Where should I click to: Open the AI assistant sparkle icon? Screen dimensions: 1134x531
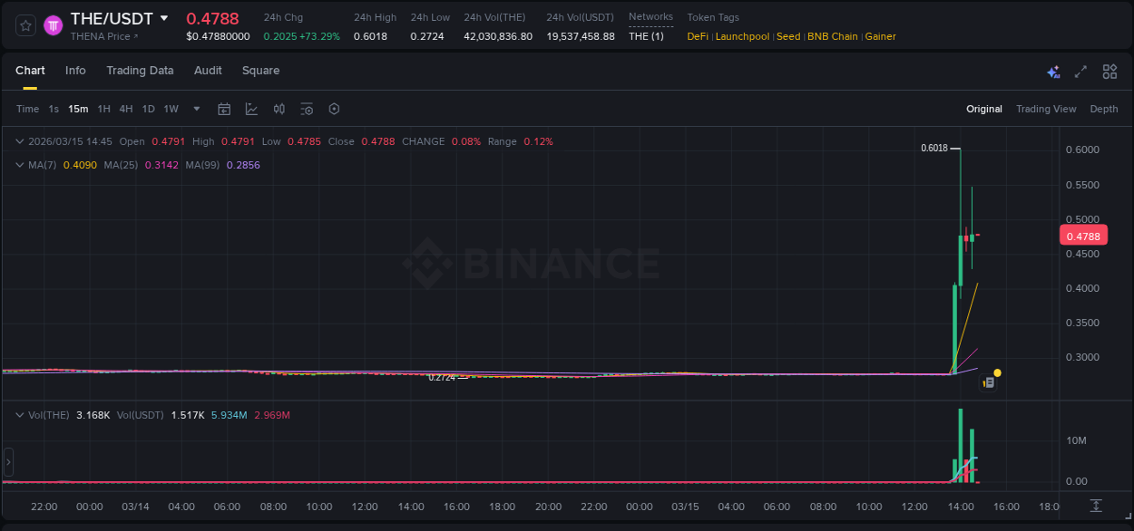coord(1052,71)
